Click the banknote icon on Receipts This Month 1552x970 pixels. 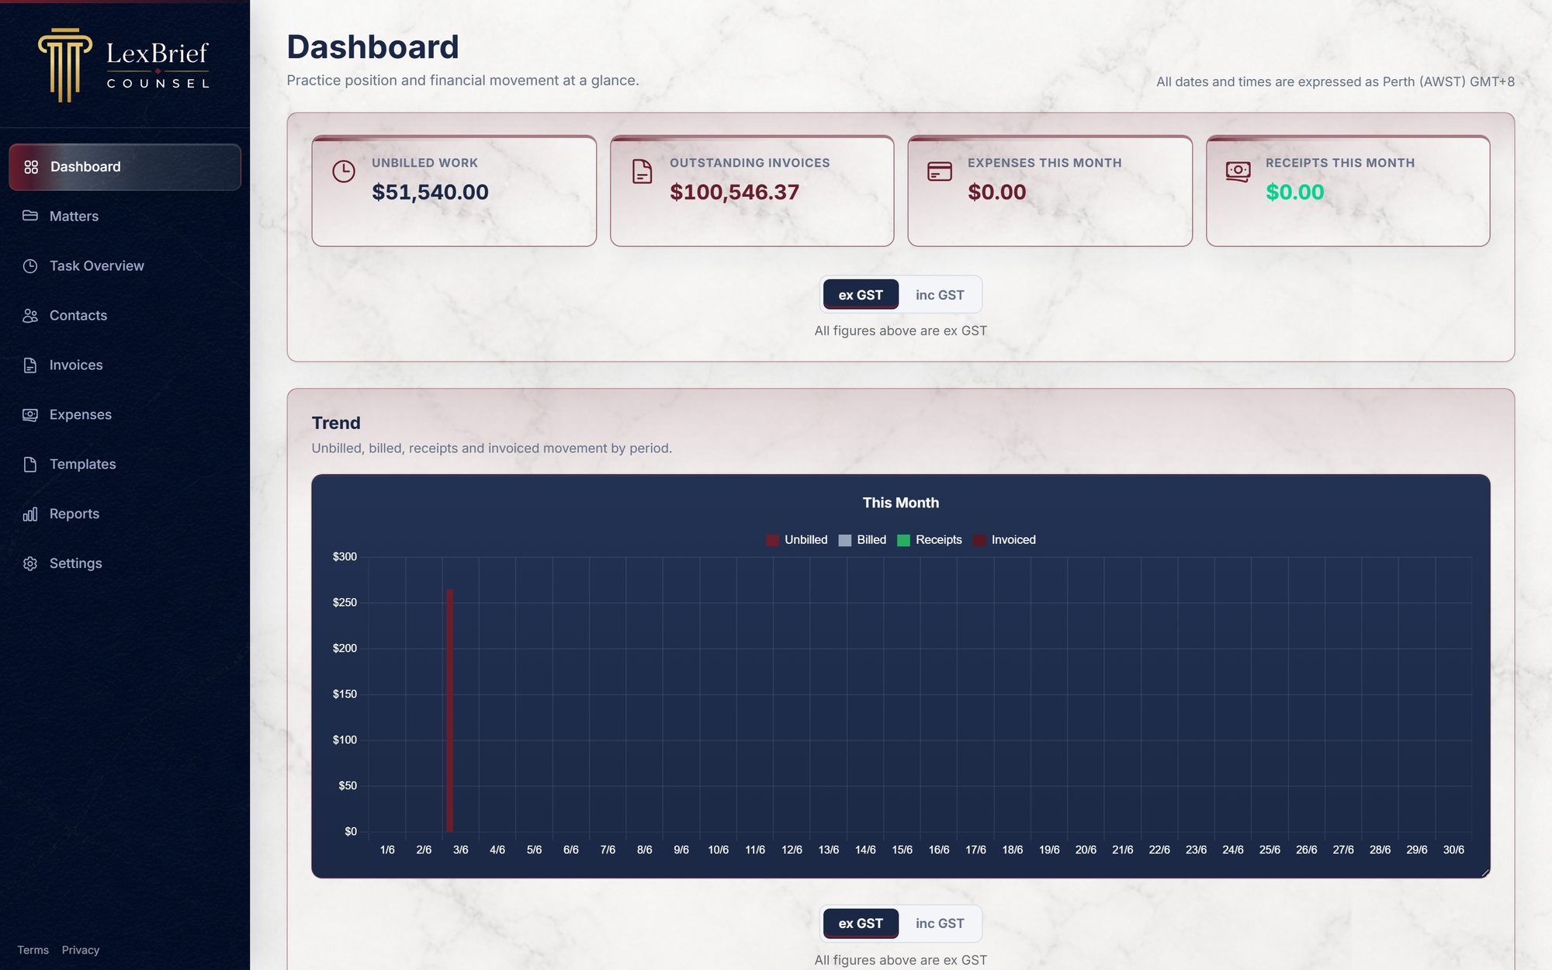(x=1238, y=171)
